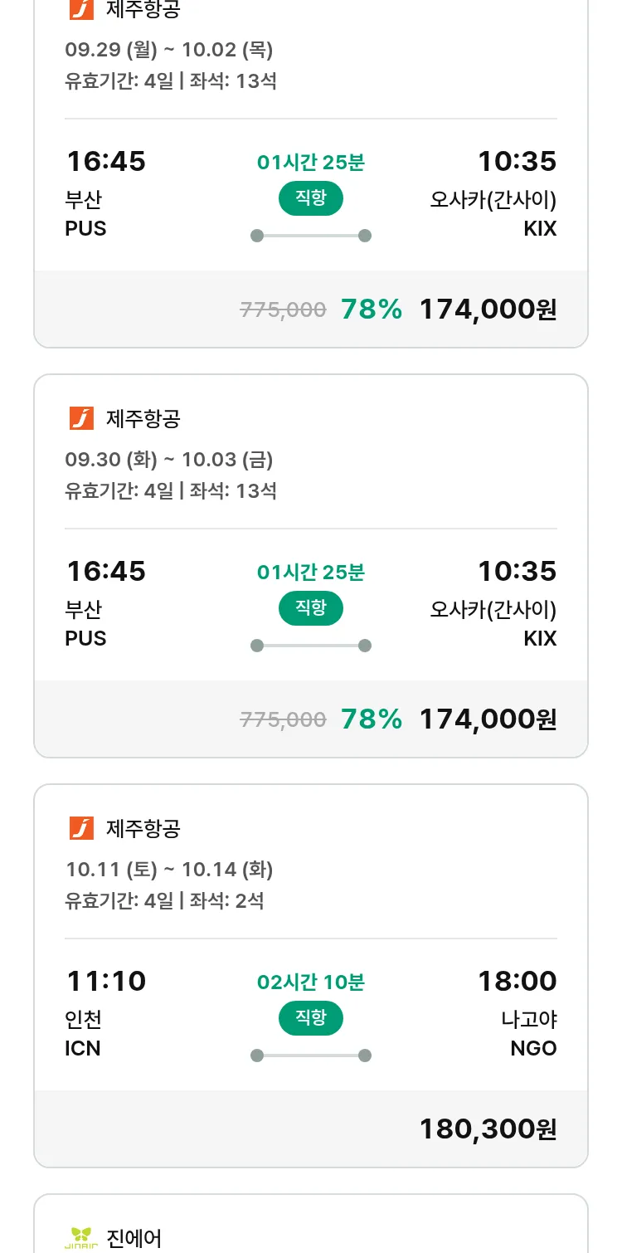
Task: Select 174,000원 price on 09.29 flight
Action: point(488,309)
